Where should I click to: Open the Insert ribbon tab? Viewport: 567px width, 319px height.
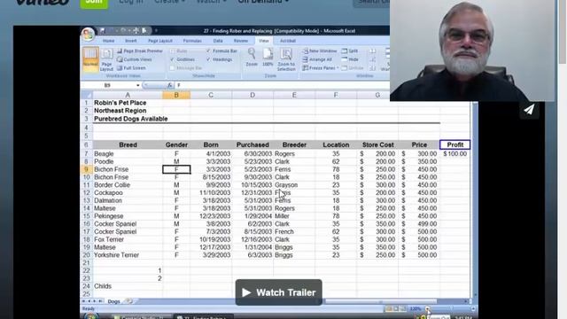click(x=131, y=41)
